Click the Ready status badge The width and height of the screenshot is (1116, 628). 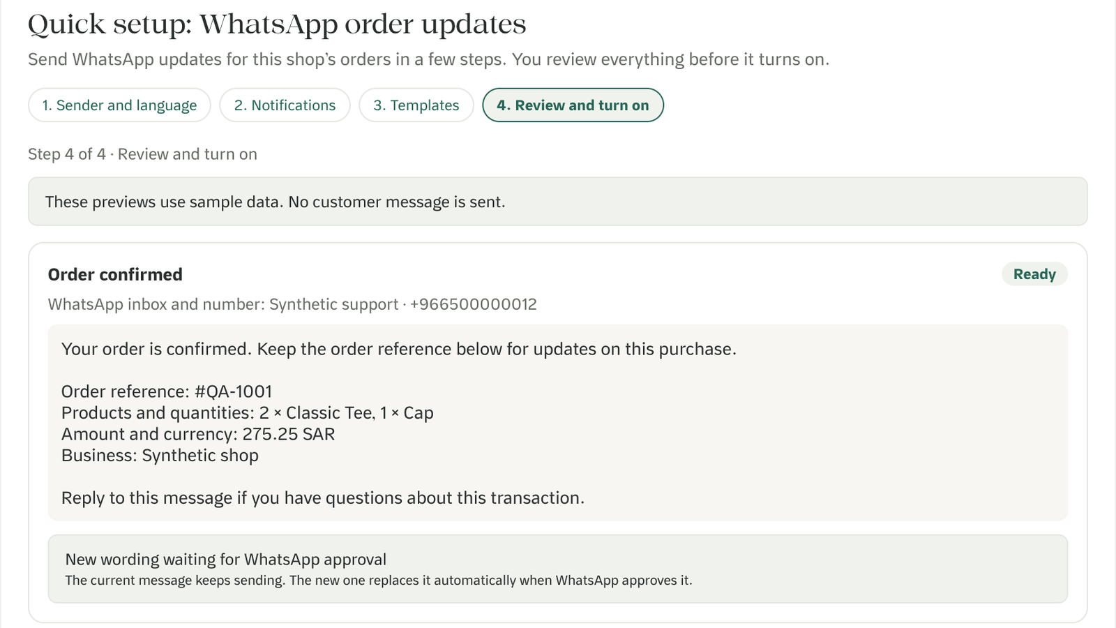(1034, 274)
